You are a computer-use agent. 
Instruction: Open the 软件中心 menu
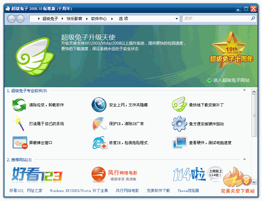click(x=99, y=19)
